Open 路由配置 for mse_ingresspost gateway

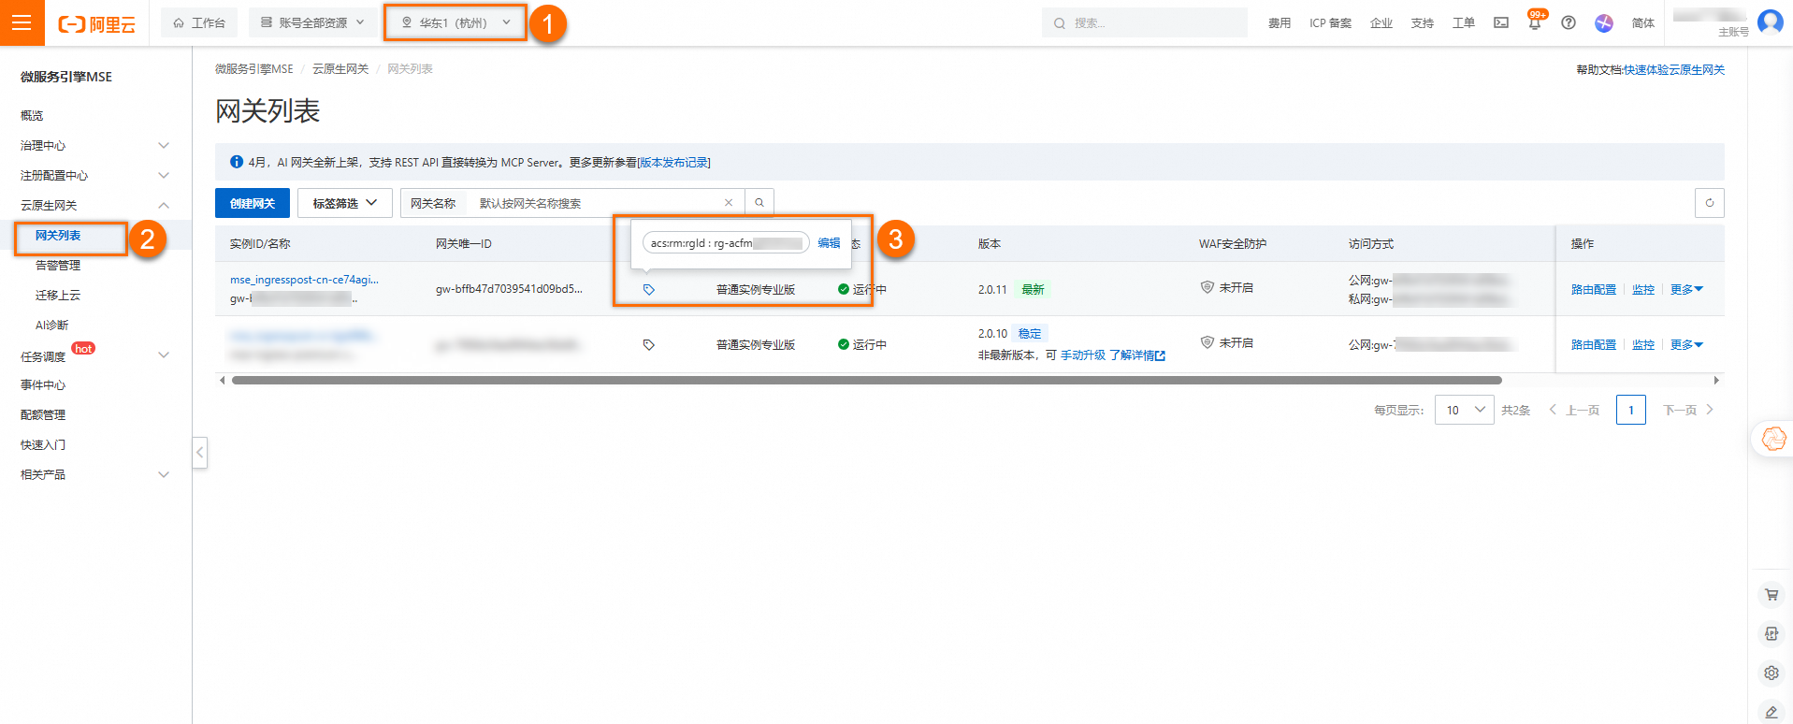coord(1594,289)
